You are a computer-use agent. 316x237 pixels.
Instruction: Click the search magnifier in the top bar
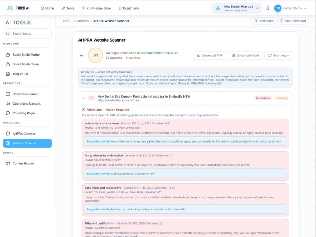[x=268, y=8]
